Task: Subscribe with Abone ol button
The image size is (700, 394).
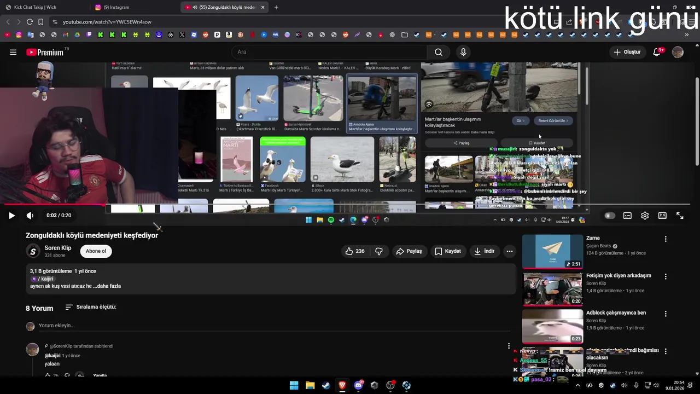Action: click(x=96, y=251)
